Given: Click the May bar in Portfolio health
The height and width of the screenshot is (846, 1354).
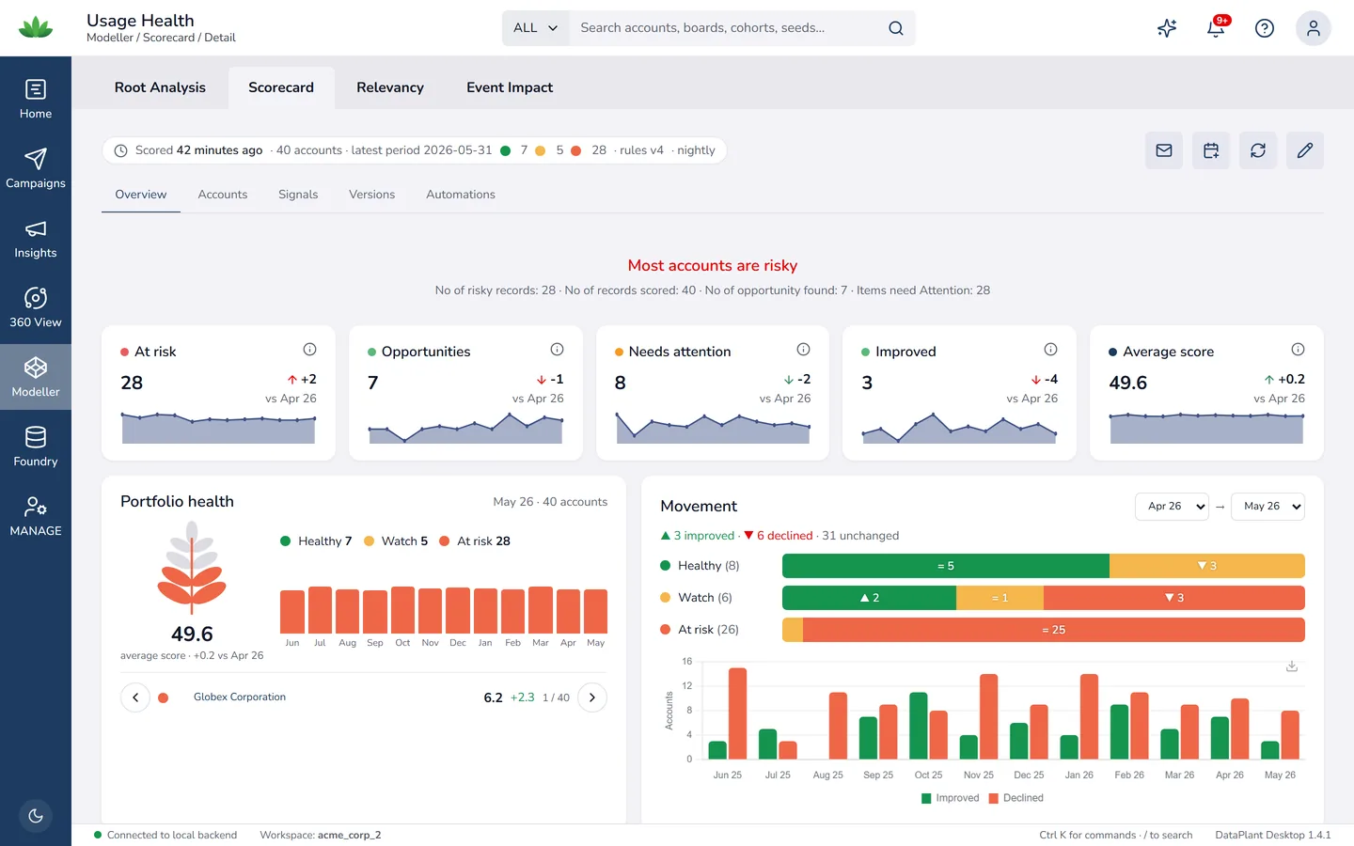Looking at the screenshot, I should (x=595, y=611).
